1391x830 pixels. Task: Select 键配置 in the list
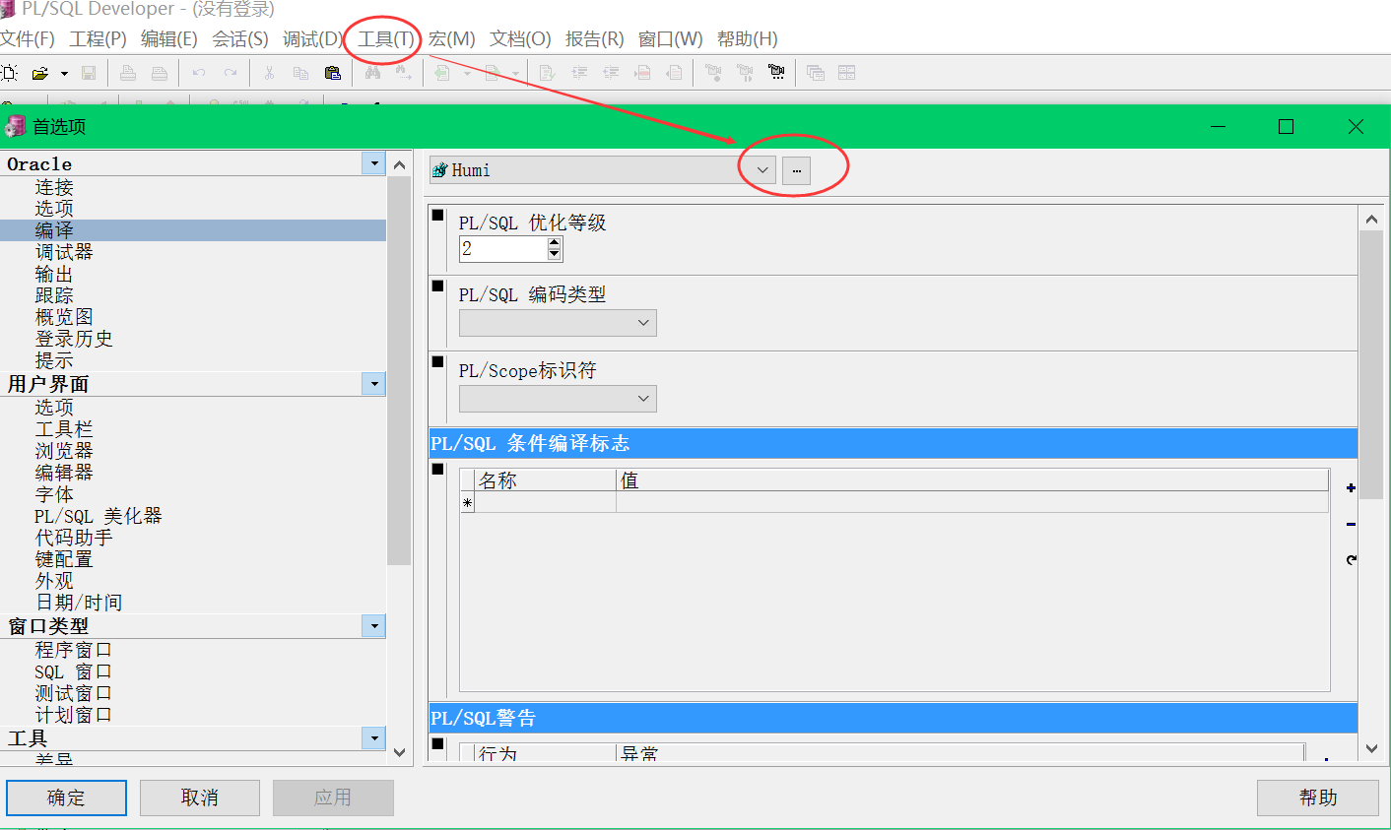click(64, 559)
